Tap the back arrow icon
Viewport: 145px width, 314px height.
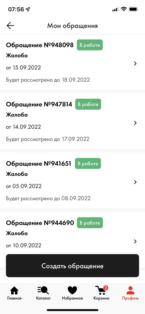10,25
